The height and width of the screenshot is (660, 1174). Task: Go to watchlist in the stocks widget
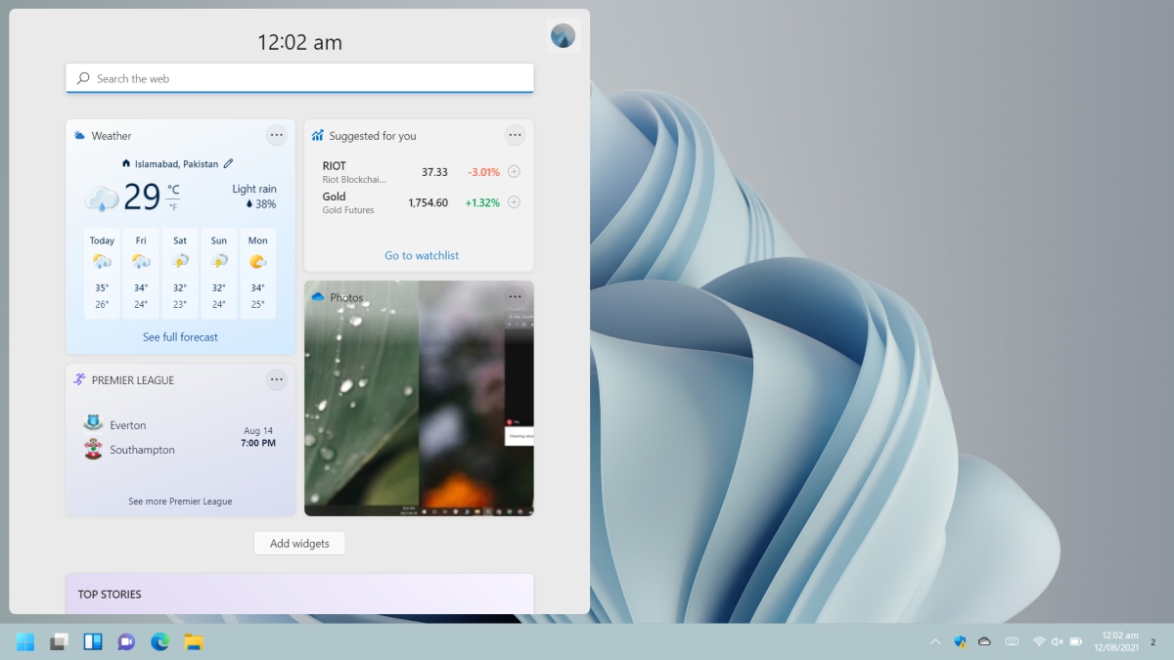click(x=420, y=255)
